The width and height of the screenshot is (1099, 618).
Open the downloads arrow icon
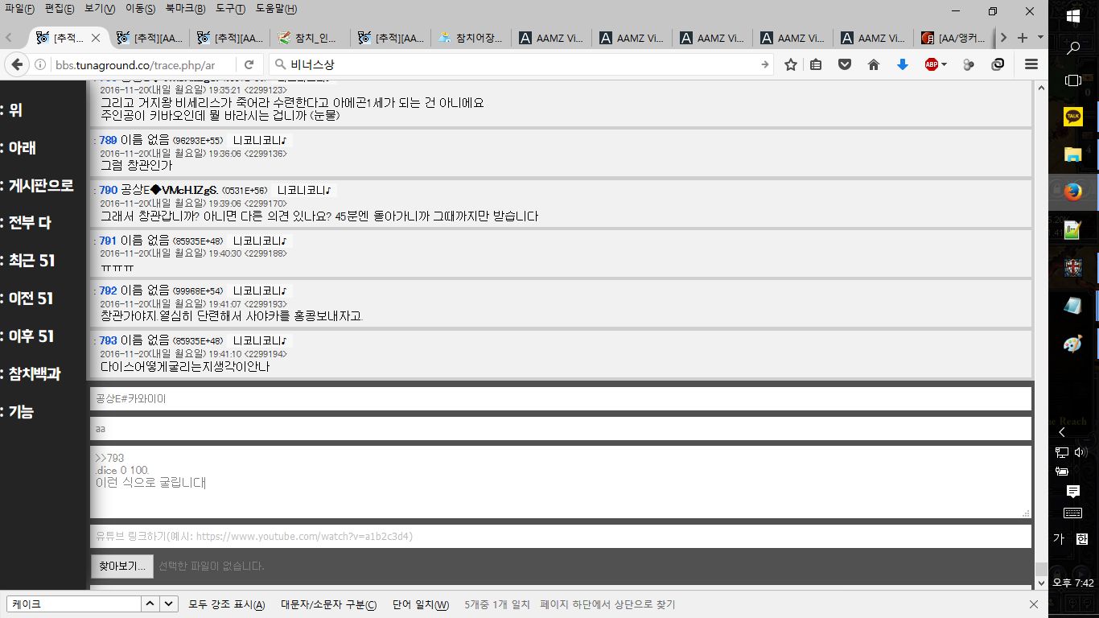902,64
